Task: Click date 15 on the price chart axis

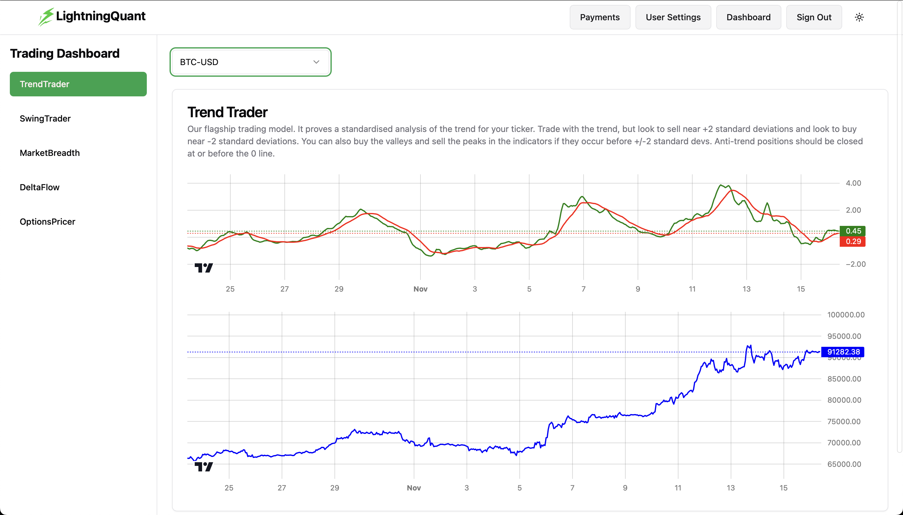Action: tap(783, 488)
